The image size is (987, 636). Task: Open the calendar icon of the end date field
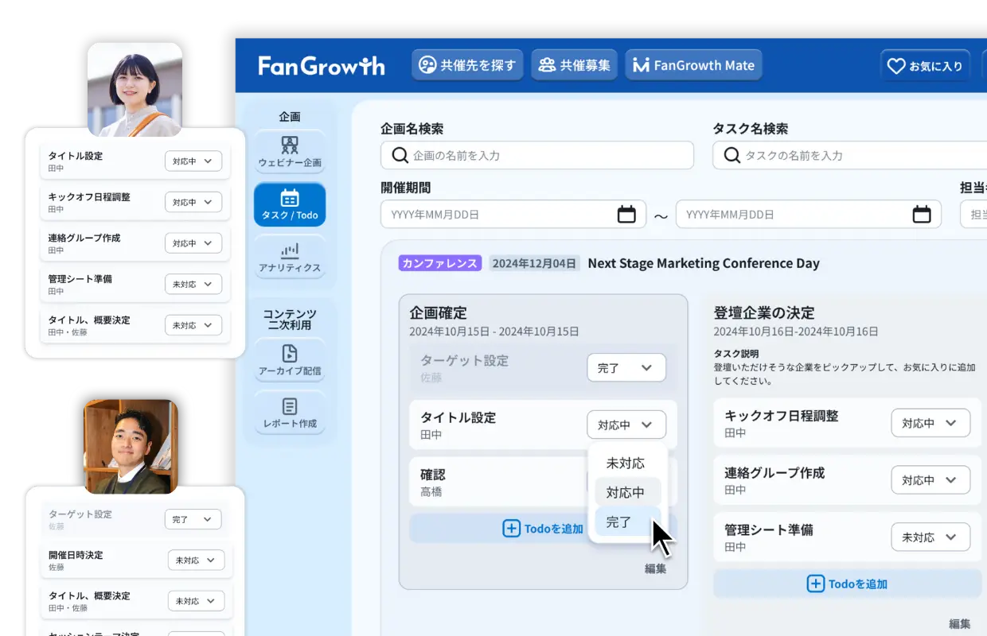point(922,214)
